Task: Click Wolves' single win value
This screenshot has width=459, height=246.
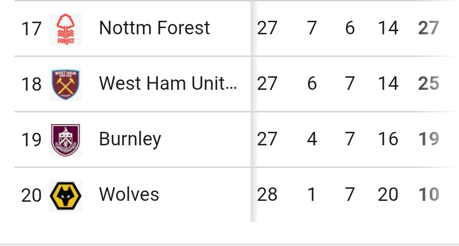Action: coord(312,195)
